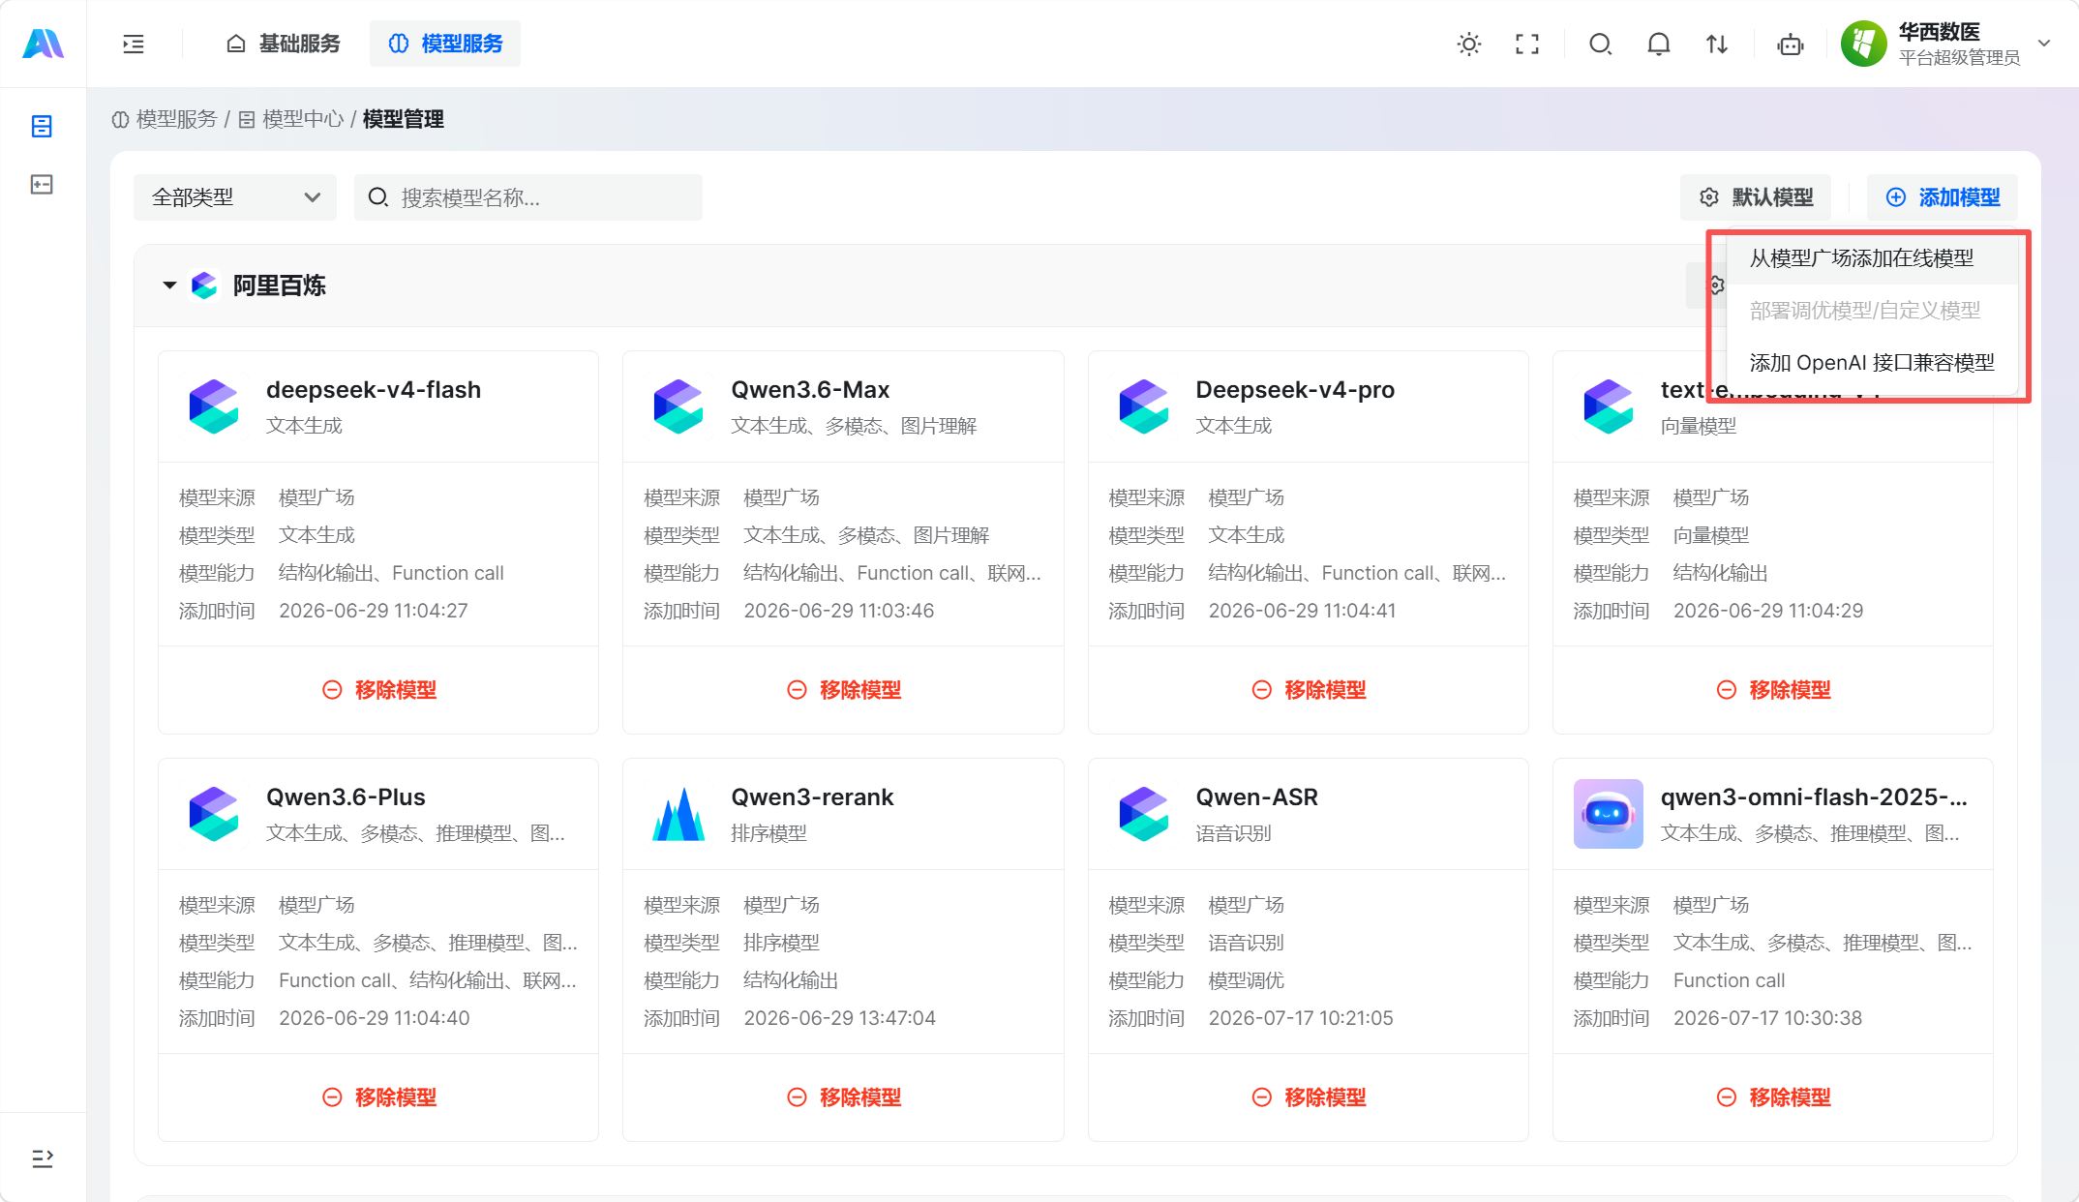This screenshot has height=1202, width=2079.
Task: Click the 阿里百炼 group heading text
Action: [x=279, y=285]
